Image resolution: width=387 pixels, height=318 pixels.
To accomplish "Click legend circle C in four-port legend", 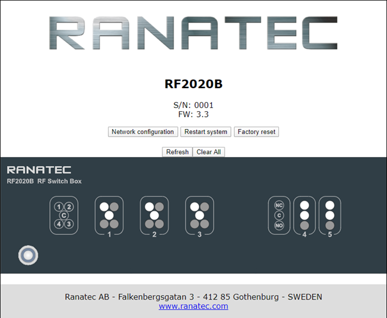I will pos(64,216).
